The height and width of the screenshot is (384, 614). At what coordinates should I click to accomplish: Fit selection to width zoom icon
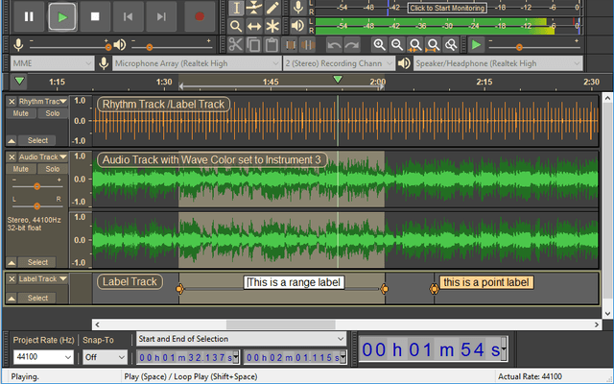pyautogui.click(x=415, y=45)
